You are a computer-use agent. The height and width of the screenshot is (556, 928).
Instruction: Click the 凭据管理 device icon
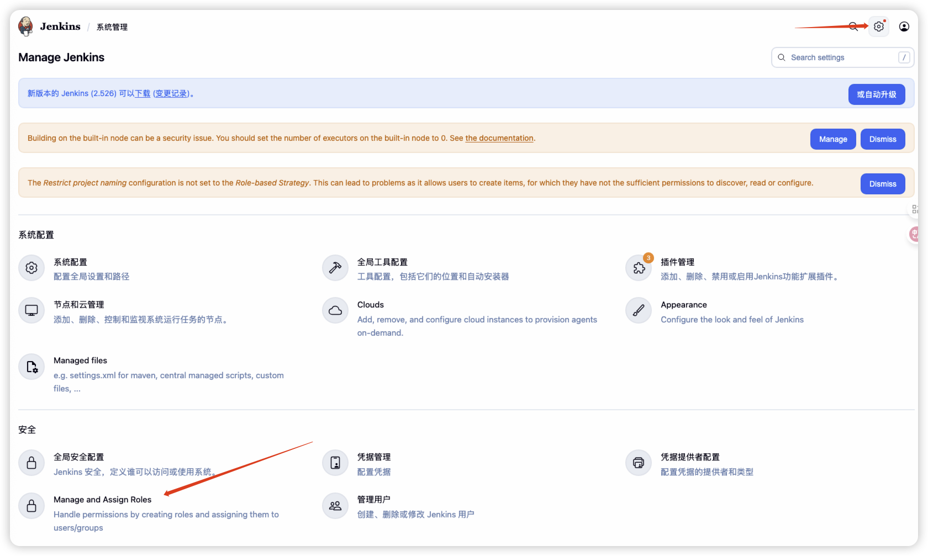click(335, 463)
